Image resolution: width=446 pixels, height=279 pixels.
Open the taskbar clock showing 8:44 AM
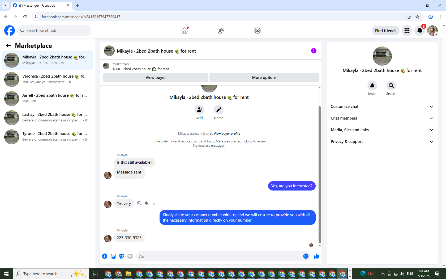pos(423,274)
